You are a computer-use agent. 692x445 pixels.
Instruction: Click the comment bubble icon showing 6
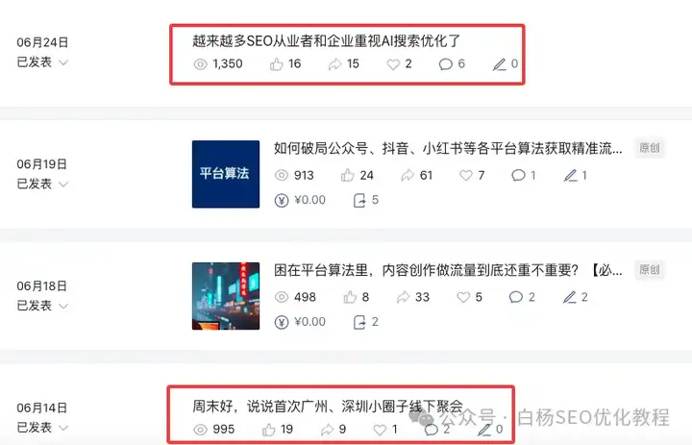click(446, 64)
